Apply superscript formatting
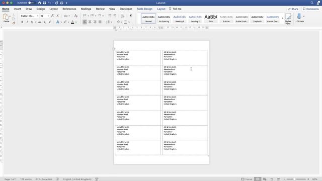Viewport: 322px width, 181px height. pos(50,22)
